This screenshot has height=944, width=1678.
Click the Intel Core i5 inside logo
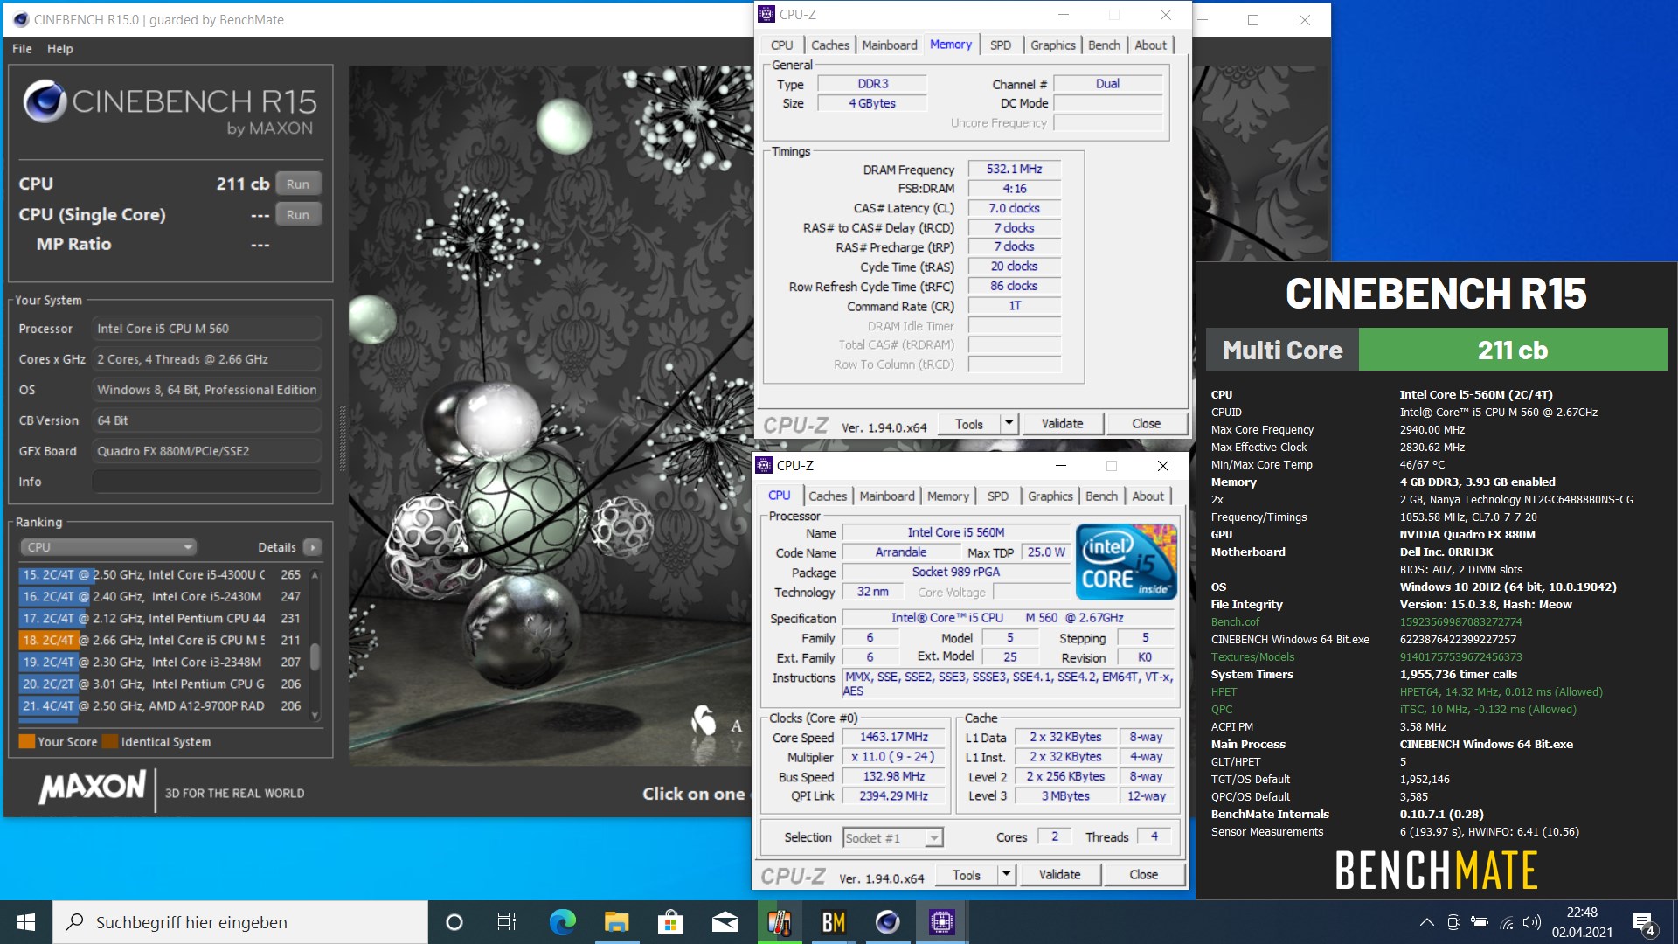coord(1126,562)
